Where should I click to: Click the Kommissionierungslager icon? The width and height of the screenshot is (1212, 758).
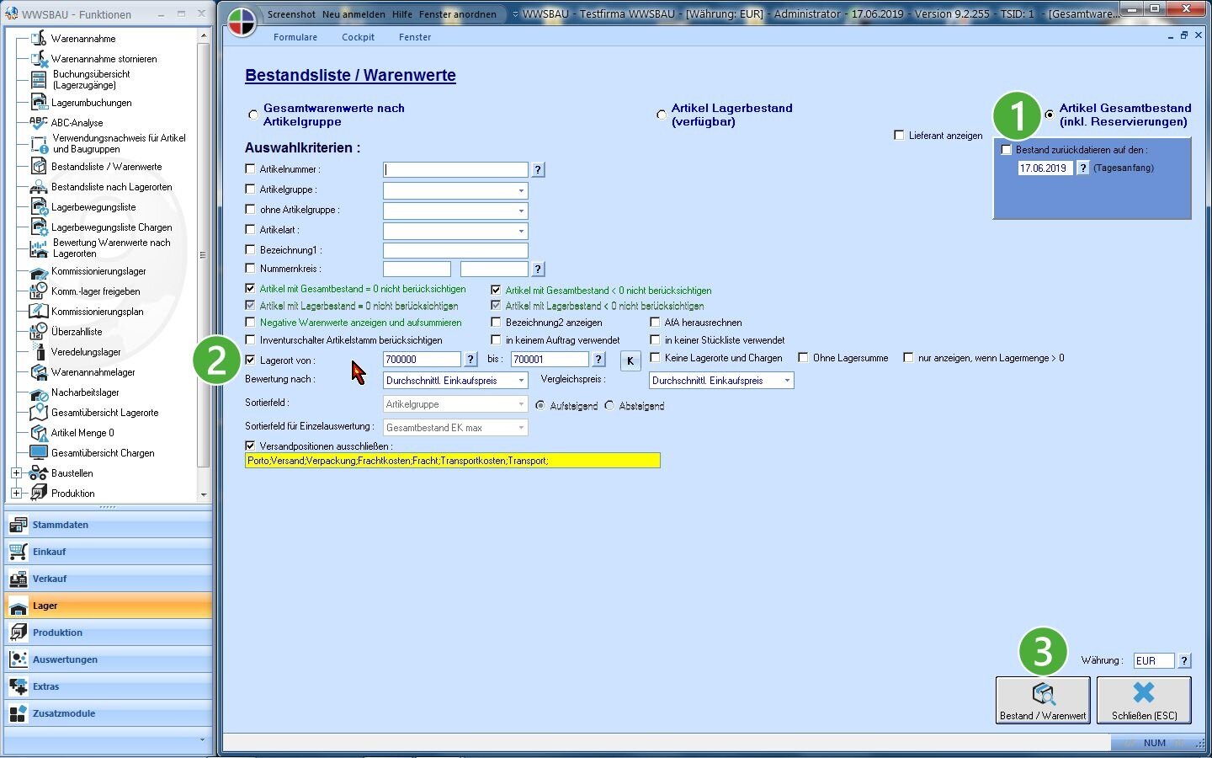pyautogui.click(x=39, y=271)
